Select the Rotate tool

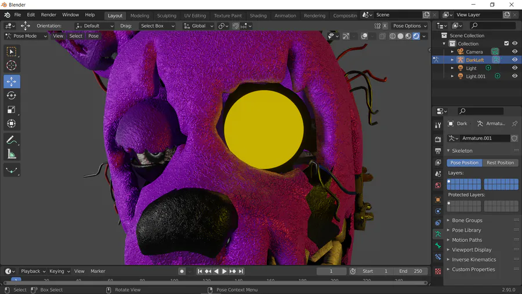12,96
